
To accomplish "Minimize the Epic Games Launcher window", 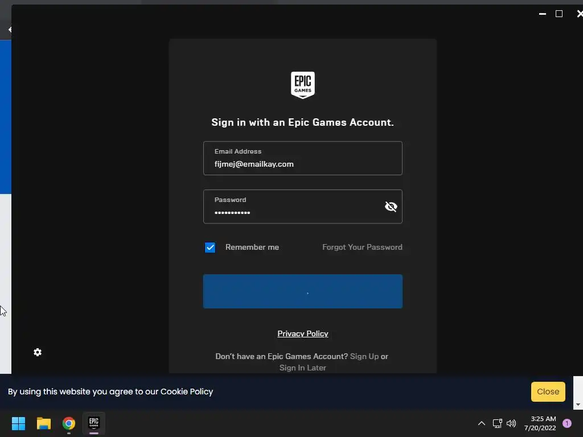I will 543,14.
